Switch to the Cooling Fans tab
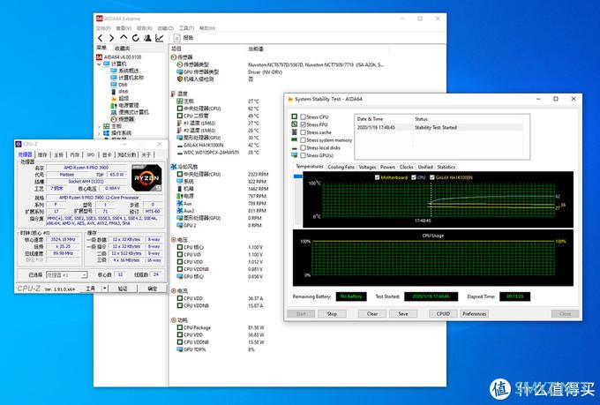 pyautogui.click(x=341, y=167)
